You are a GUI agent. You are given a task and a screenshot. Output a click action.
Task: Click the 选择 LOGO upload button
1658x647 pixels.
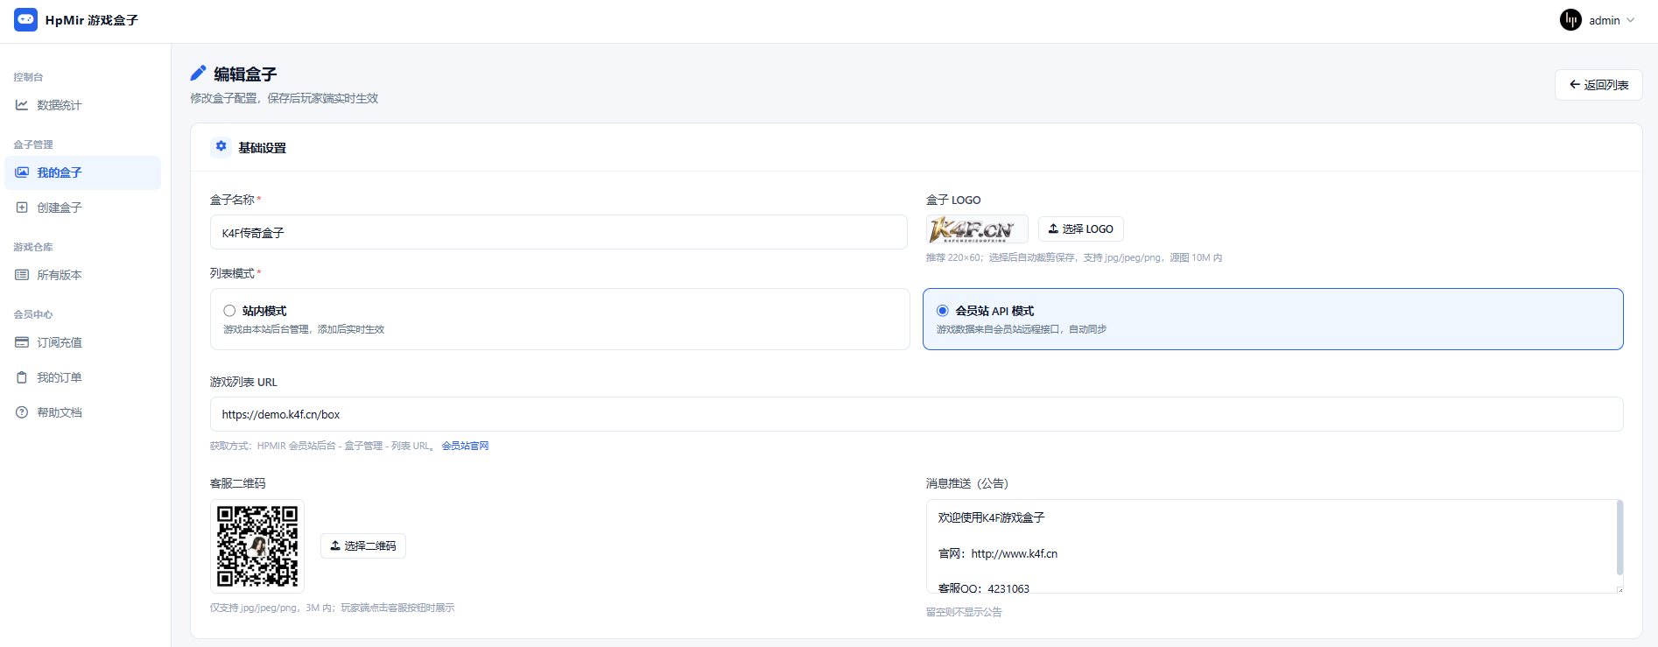pyautogui.click(x=1081, y=229)
